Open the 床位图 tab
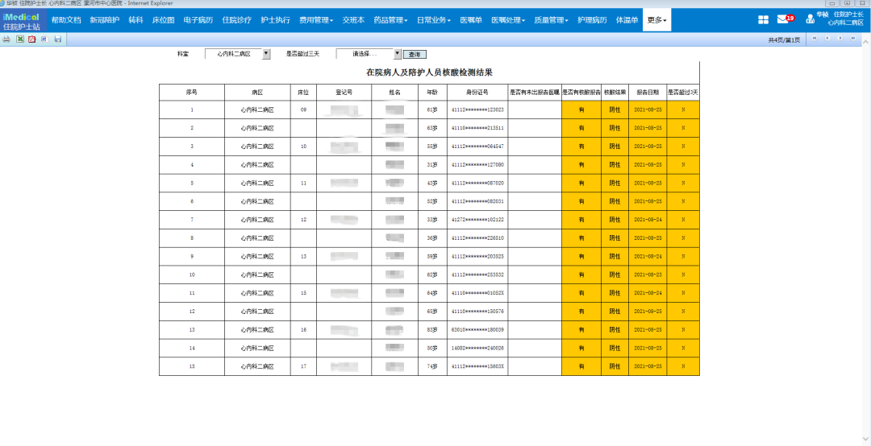This screenshot has height=446, width=871. tap(163, 19)
